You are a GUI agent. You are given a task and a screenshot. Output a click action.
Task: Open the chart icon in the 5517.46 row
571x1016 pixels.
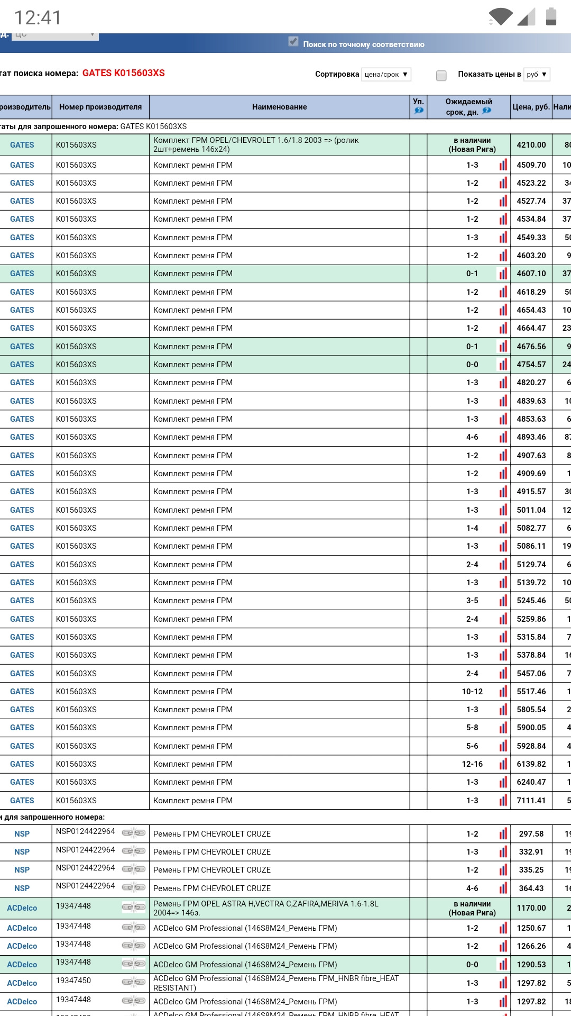click(503, 692)
